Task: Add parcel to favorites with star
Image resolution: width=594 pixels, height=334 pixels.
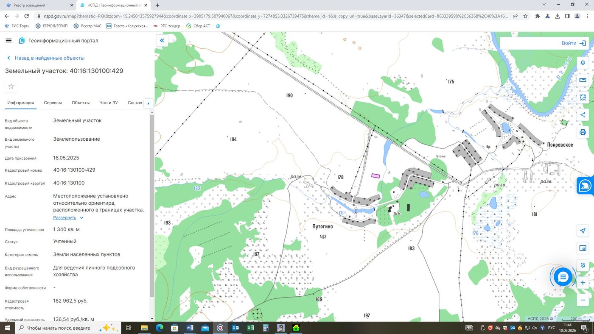Action: point(11,86)
